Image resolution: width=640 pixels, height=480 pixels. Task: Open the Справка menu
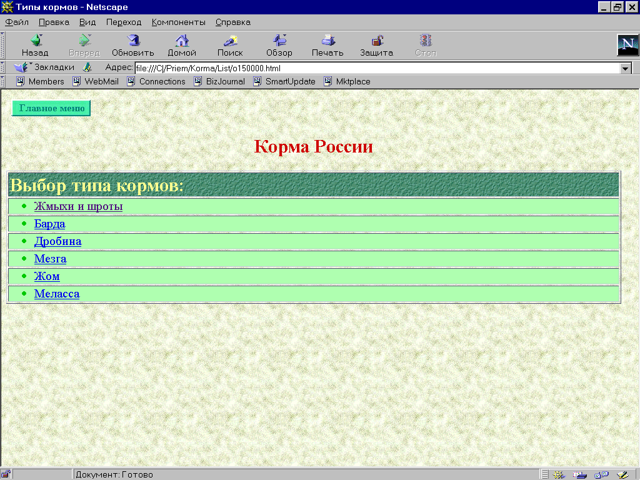click(232, 22)
